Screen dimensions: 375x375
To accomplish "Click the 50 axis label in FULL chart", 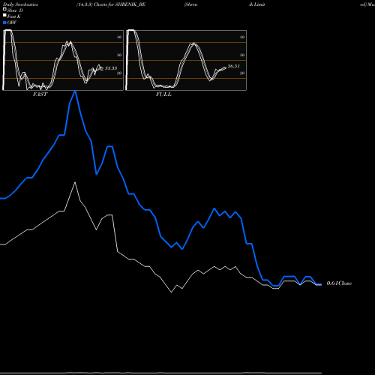I will point(242,55).
